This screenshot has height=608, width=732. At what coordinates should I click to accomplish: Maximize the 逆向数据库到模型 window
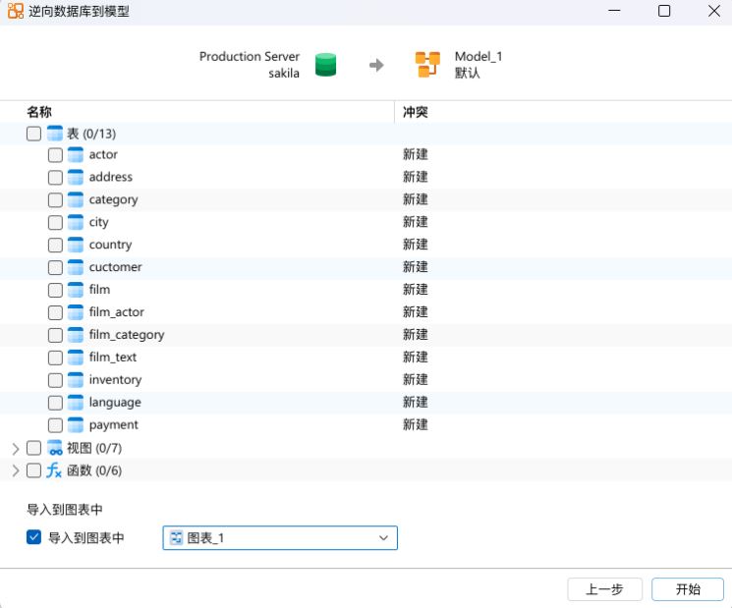pos(664,11)
